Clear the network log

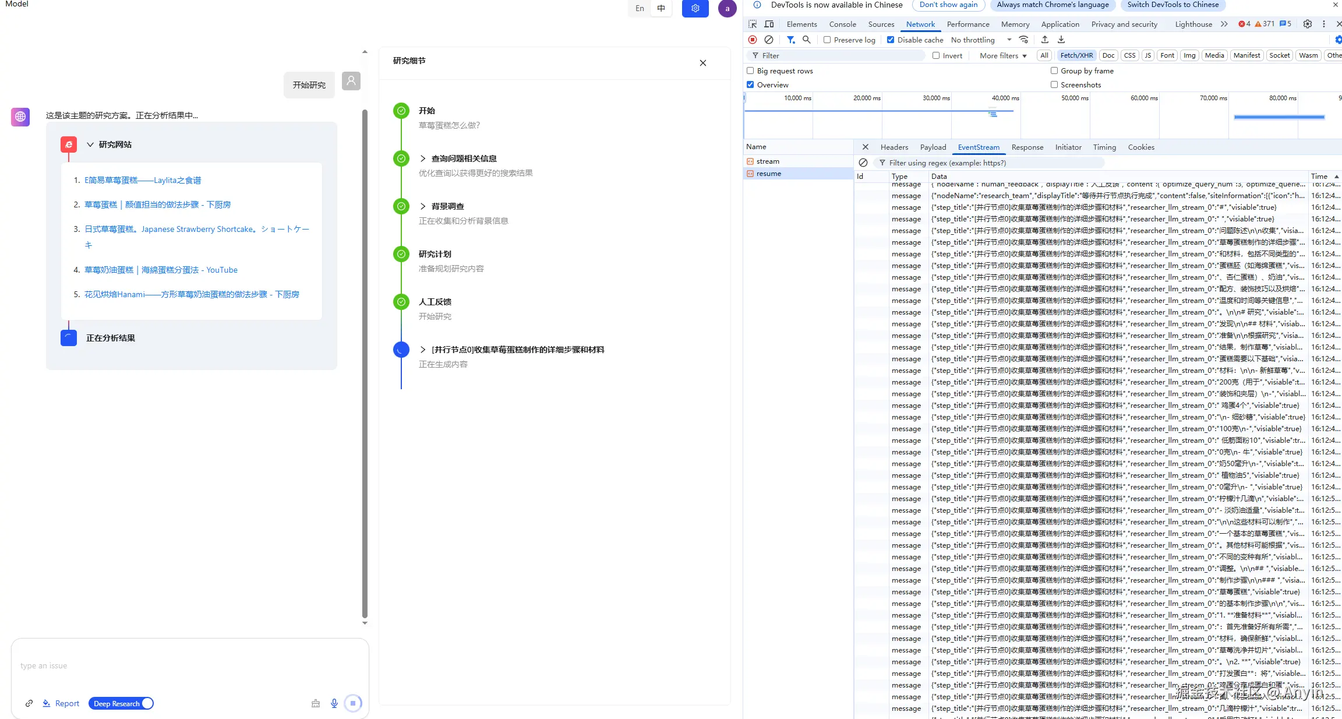pos(769,40)
